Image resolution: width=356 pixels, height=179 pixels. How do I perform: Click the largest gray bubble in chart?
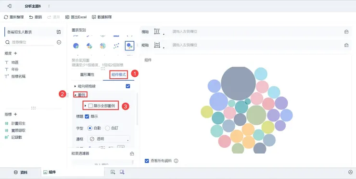tap(239, 83)
